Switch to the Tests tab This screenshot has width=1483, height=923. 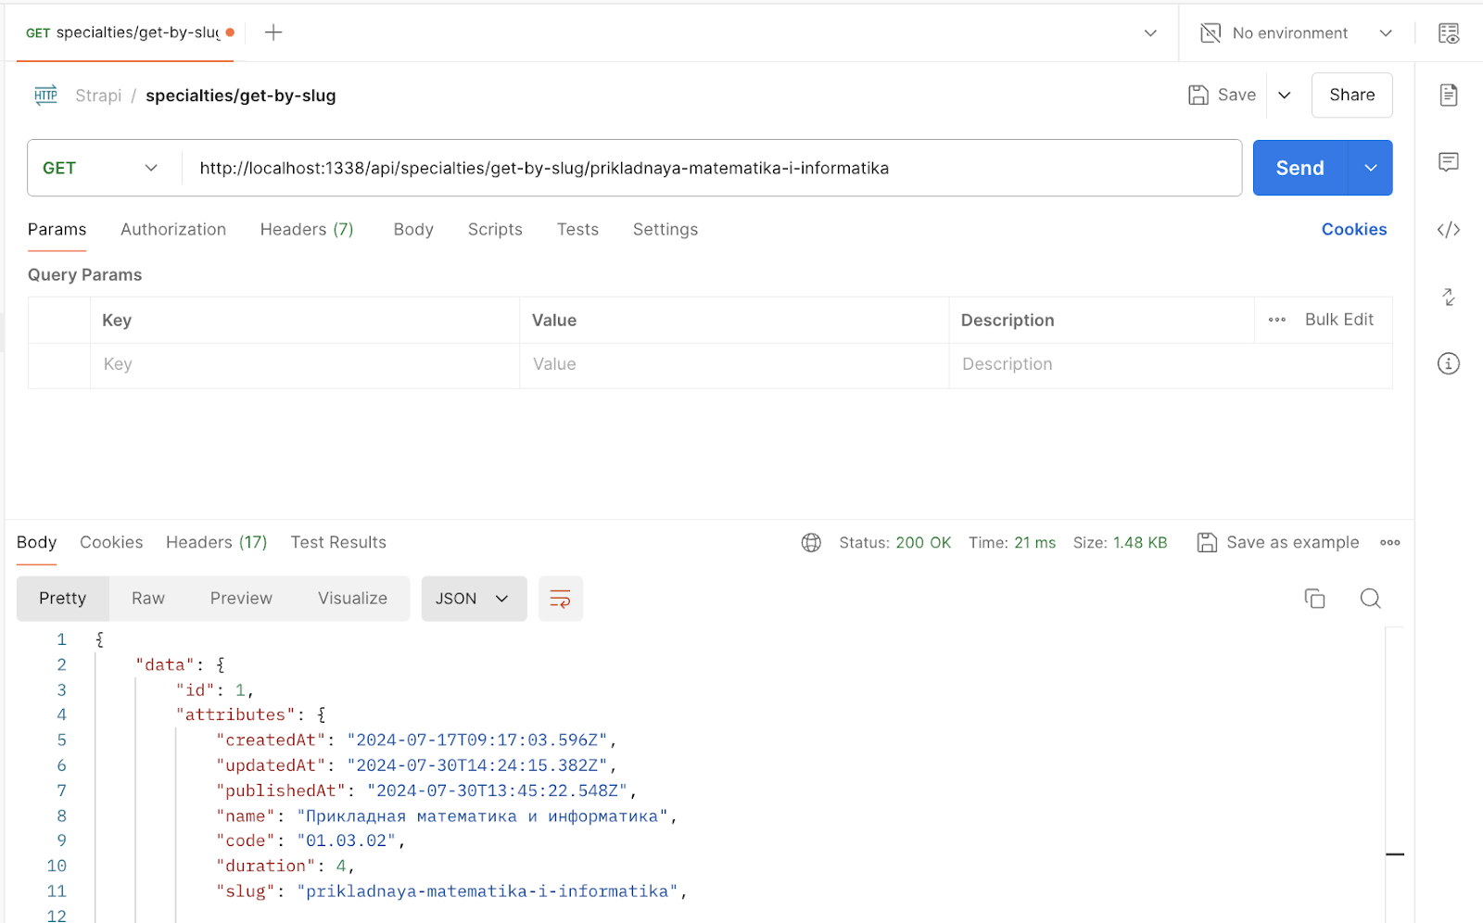pyautogui.click(x=577, y=229)
